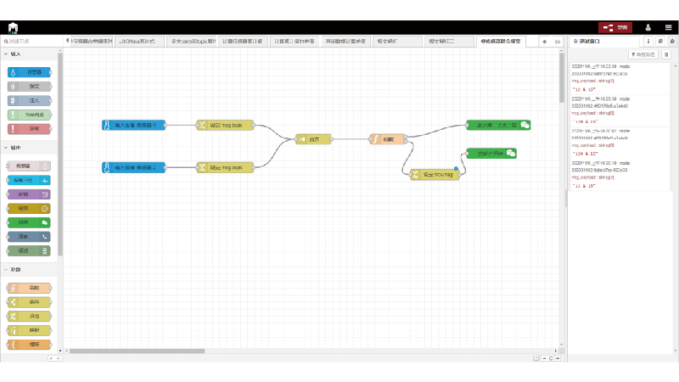Select the top blue sensor input node

pos(133,125)
